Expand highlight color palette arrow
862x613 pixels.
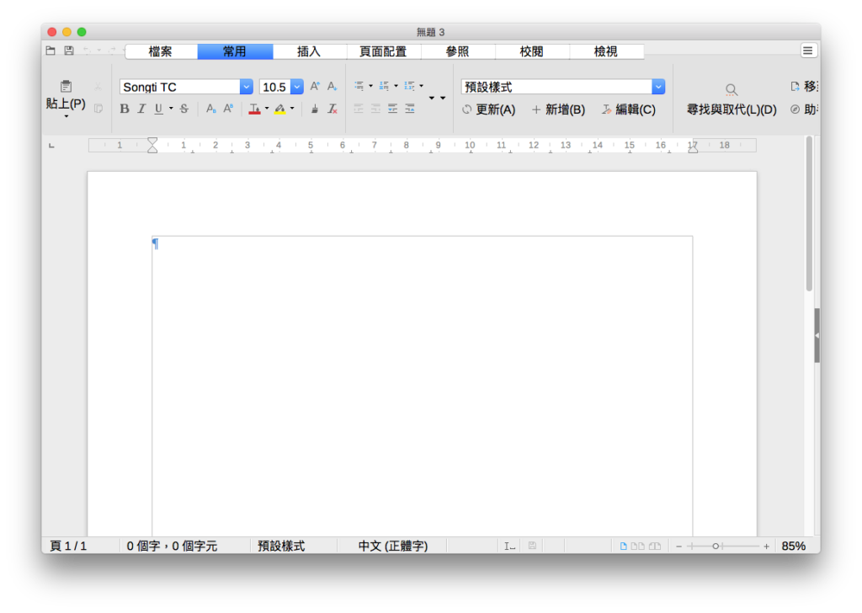(x=292, y=109)
